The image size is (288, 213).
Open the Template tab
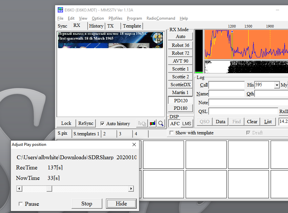pos(132,26)
